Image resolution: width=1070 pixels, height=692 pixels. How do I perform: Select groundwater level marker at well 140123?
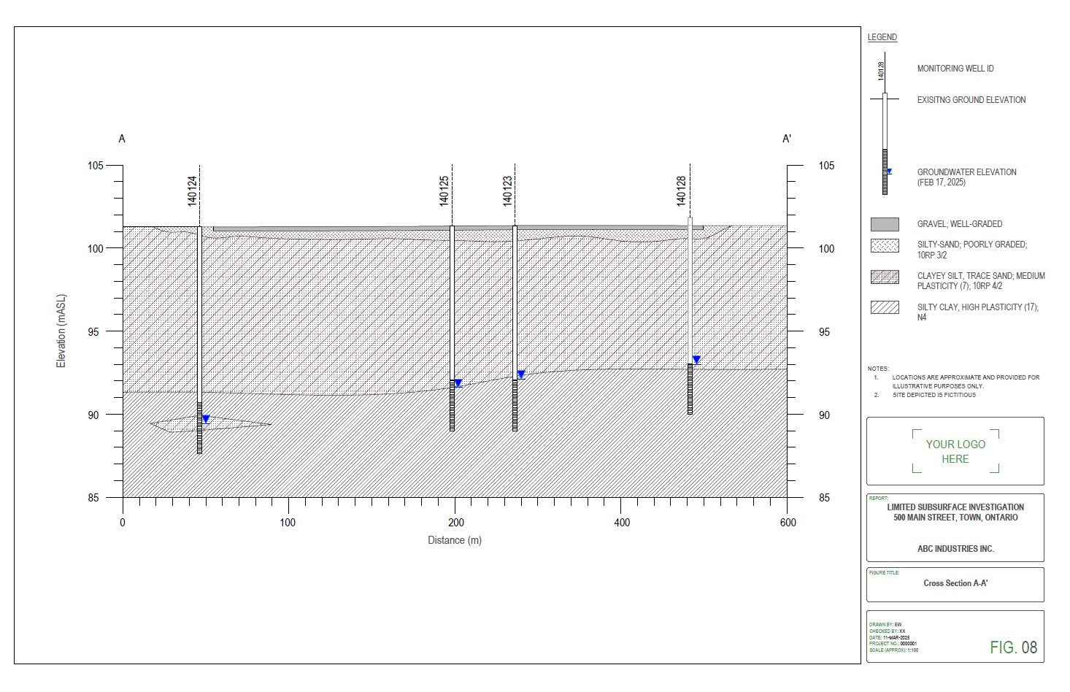coord(521,374)
